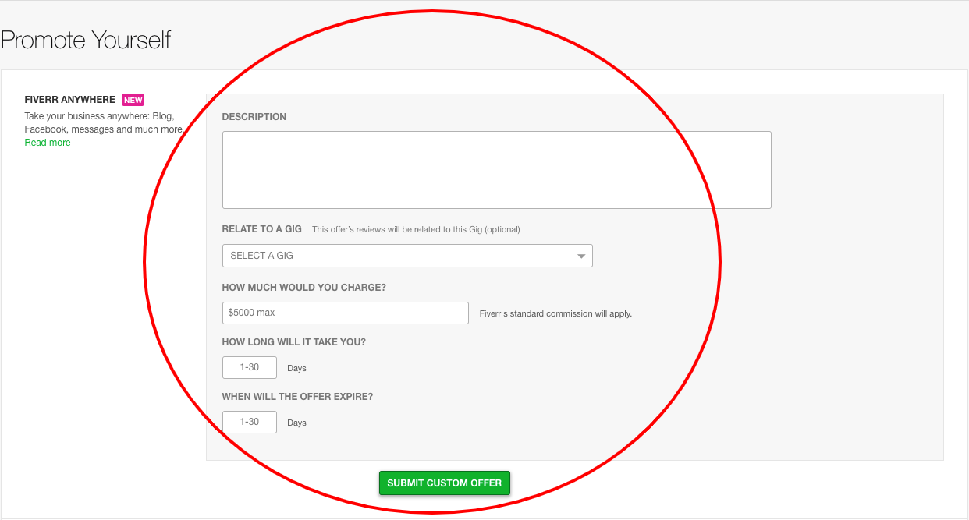This screenshot has height=520, width=969.
Task: Click the Days label next to delivery field
Action: pos(296,367)
